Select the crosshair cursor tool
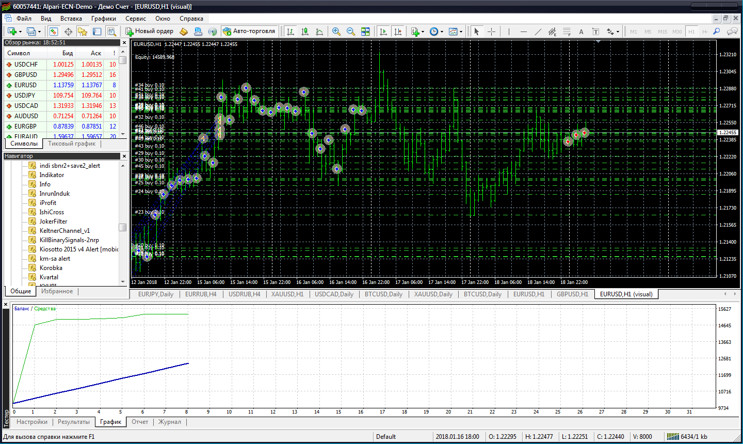The width and height of the screenshot is (743, 444). tap(491, 31)
